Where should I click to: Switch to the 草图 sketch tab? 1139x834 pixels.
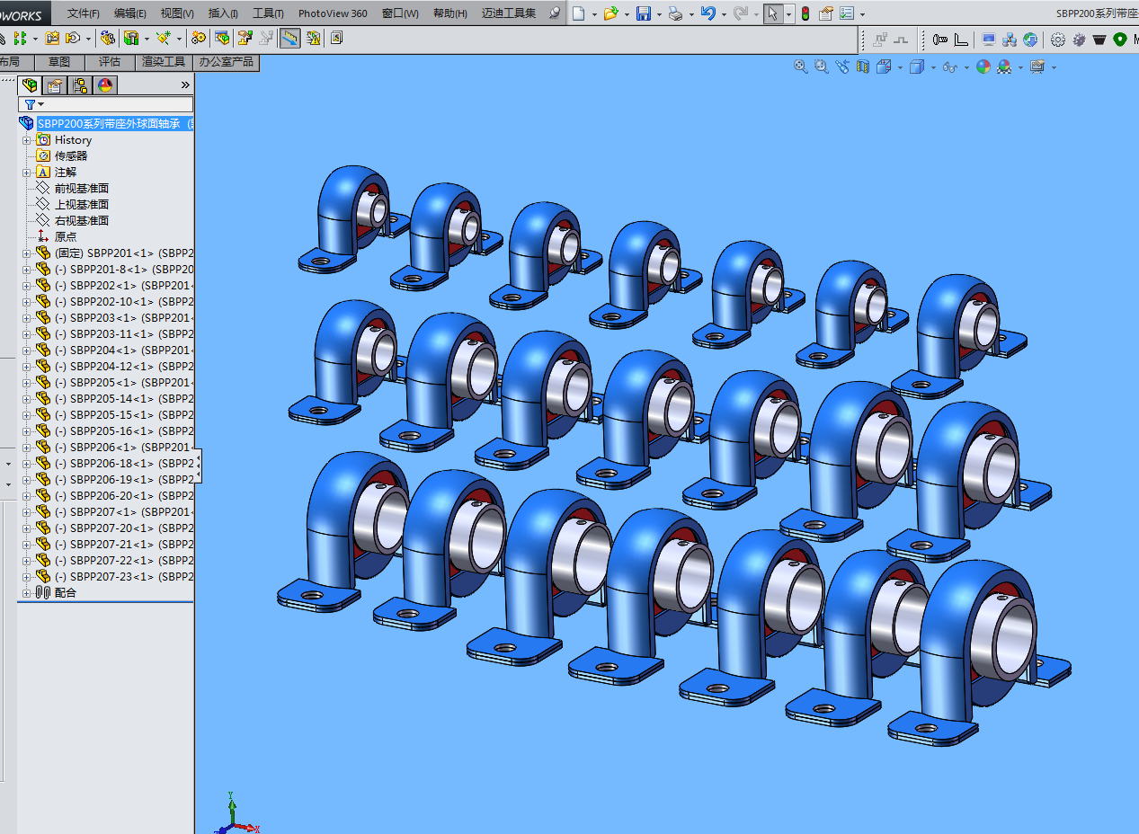point(59,62)
